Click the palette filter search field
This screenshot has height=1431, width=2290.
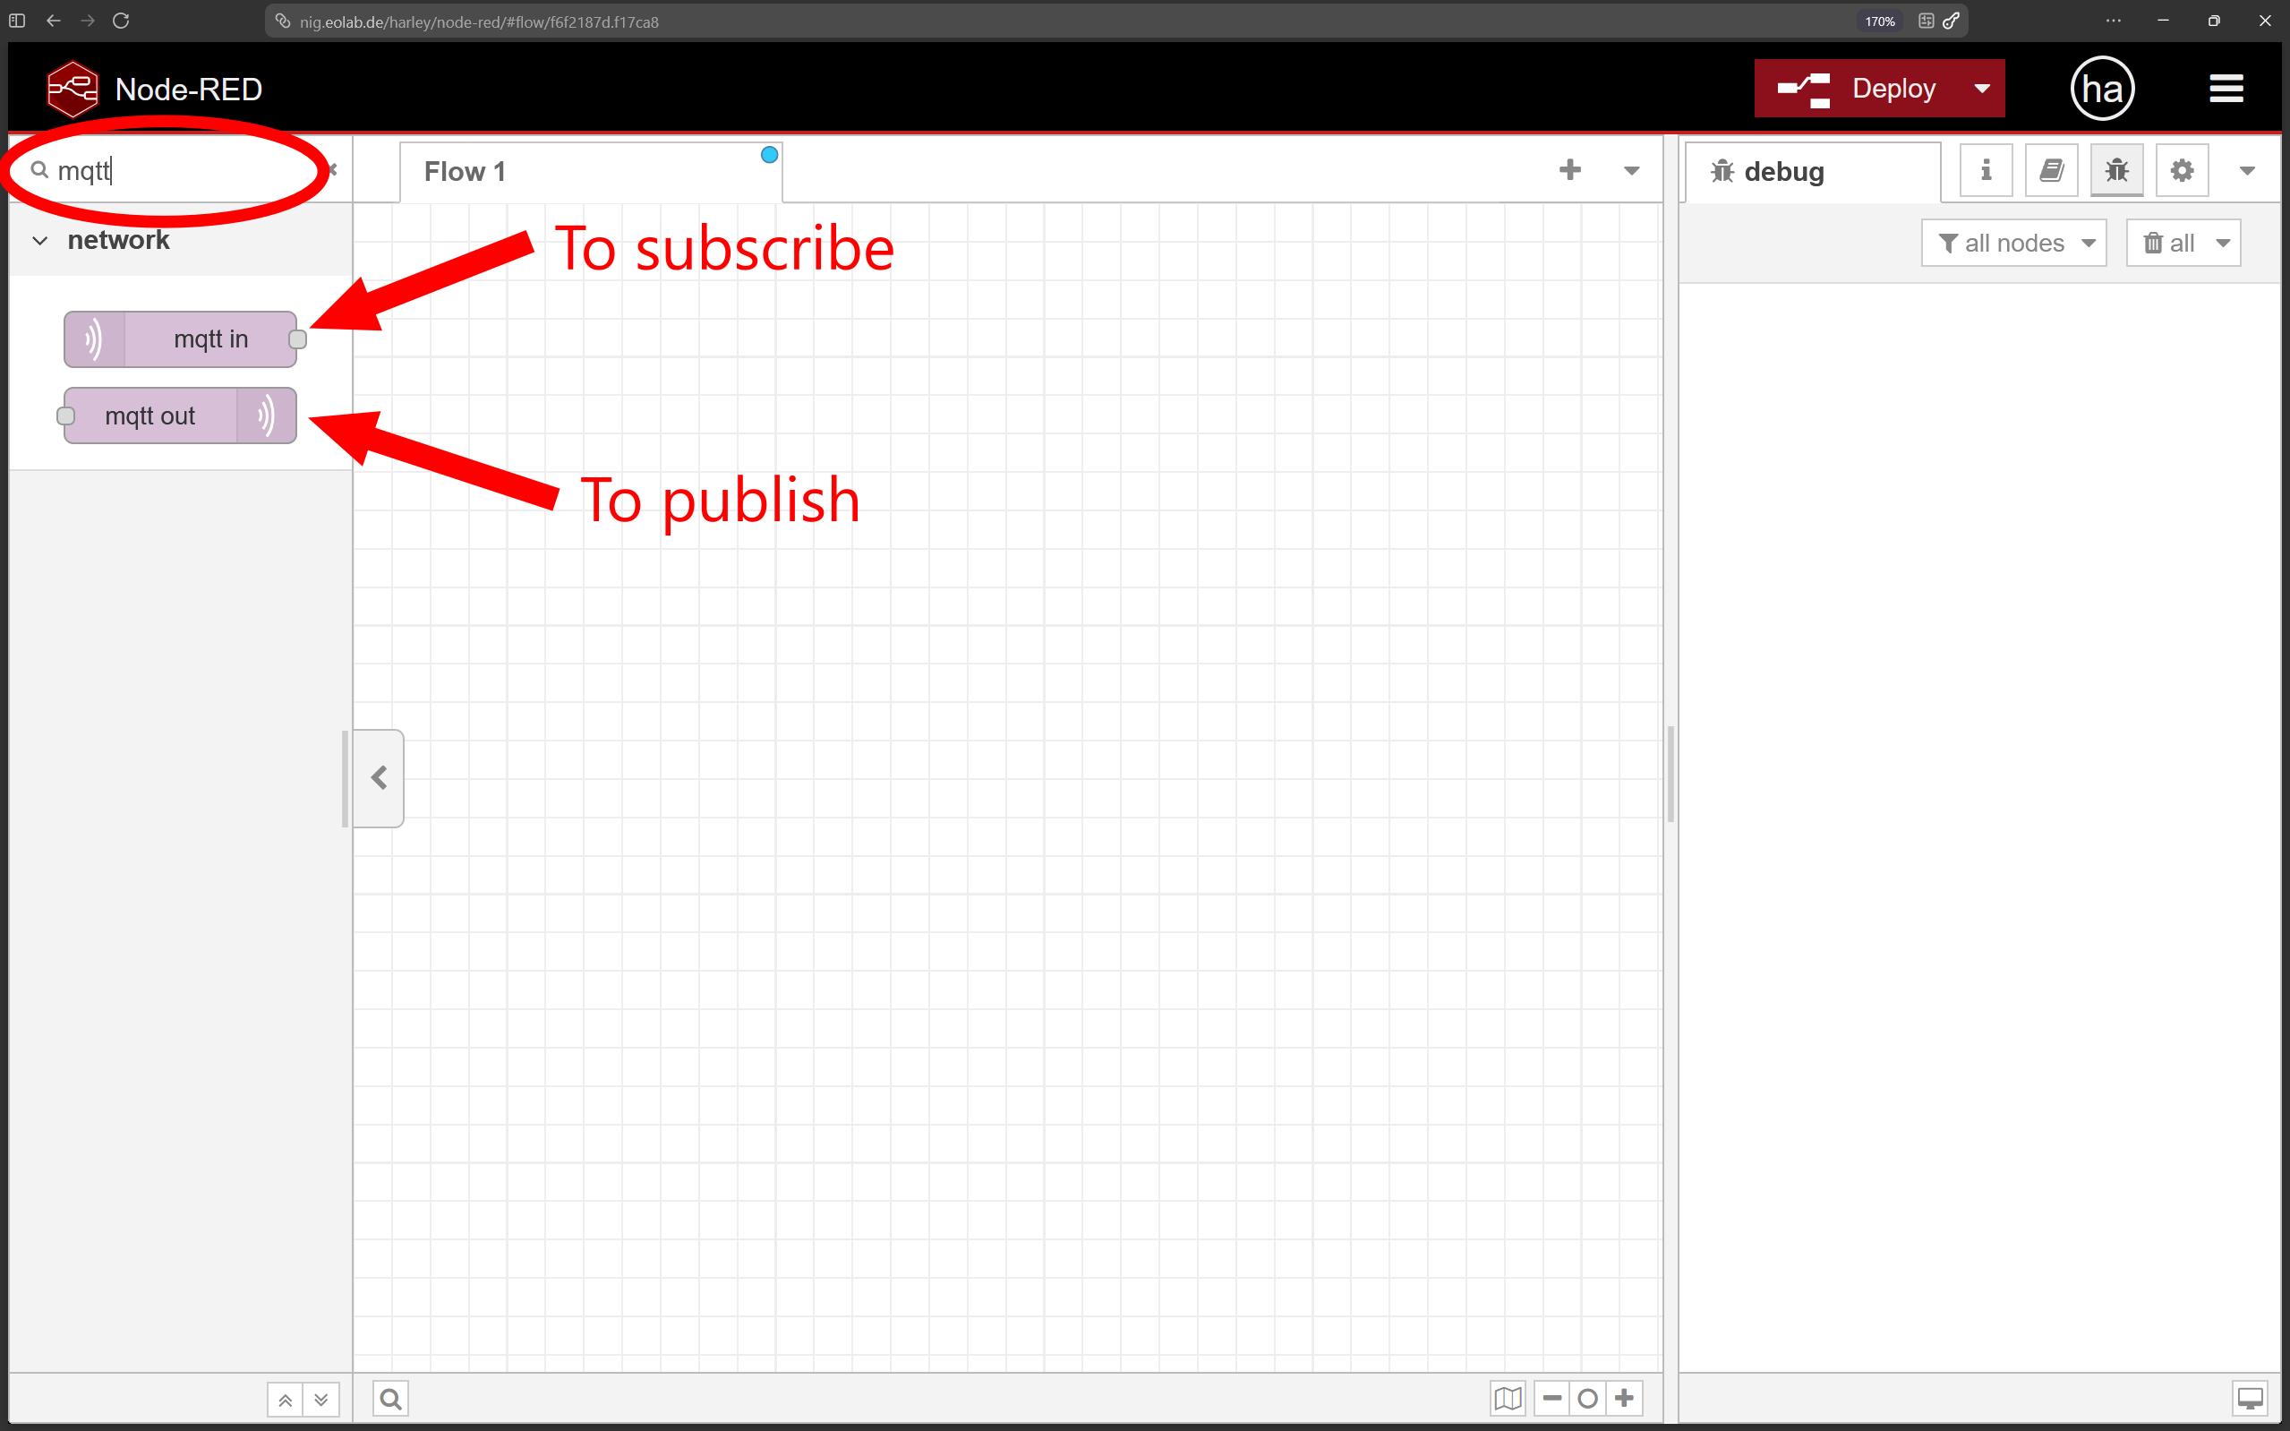(180, 170)
